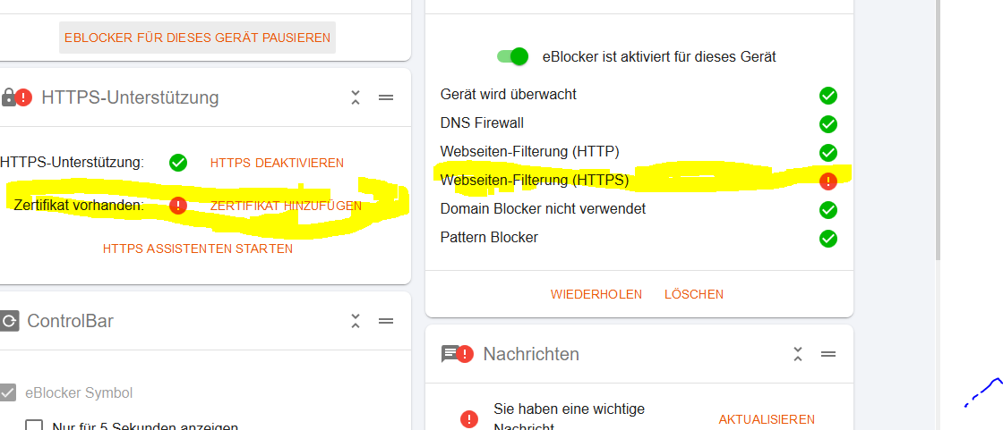Open the HTTPS-Unterstützung card drag handle menu

click(386, 97)
